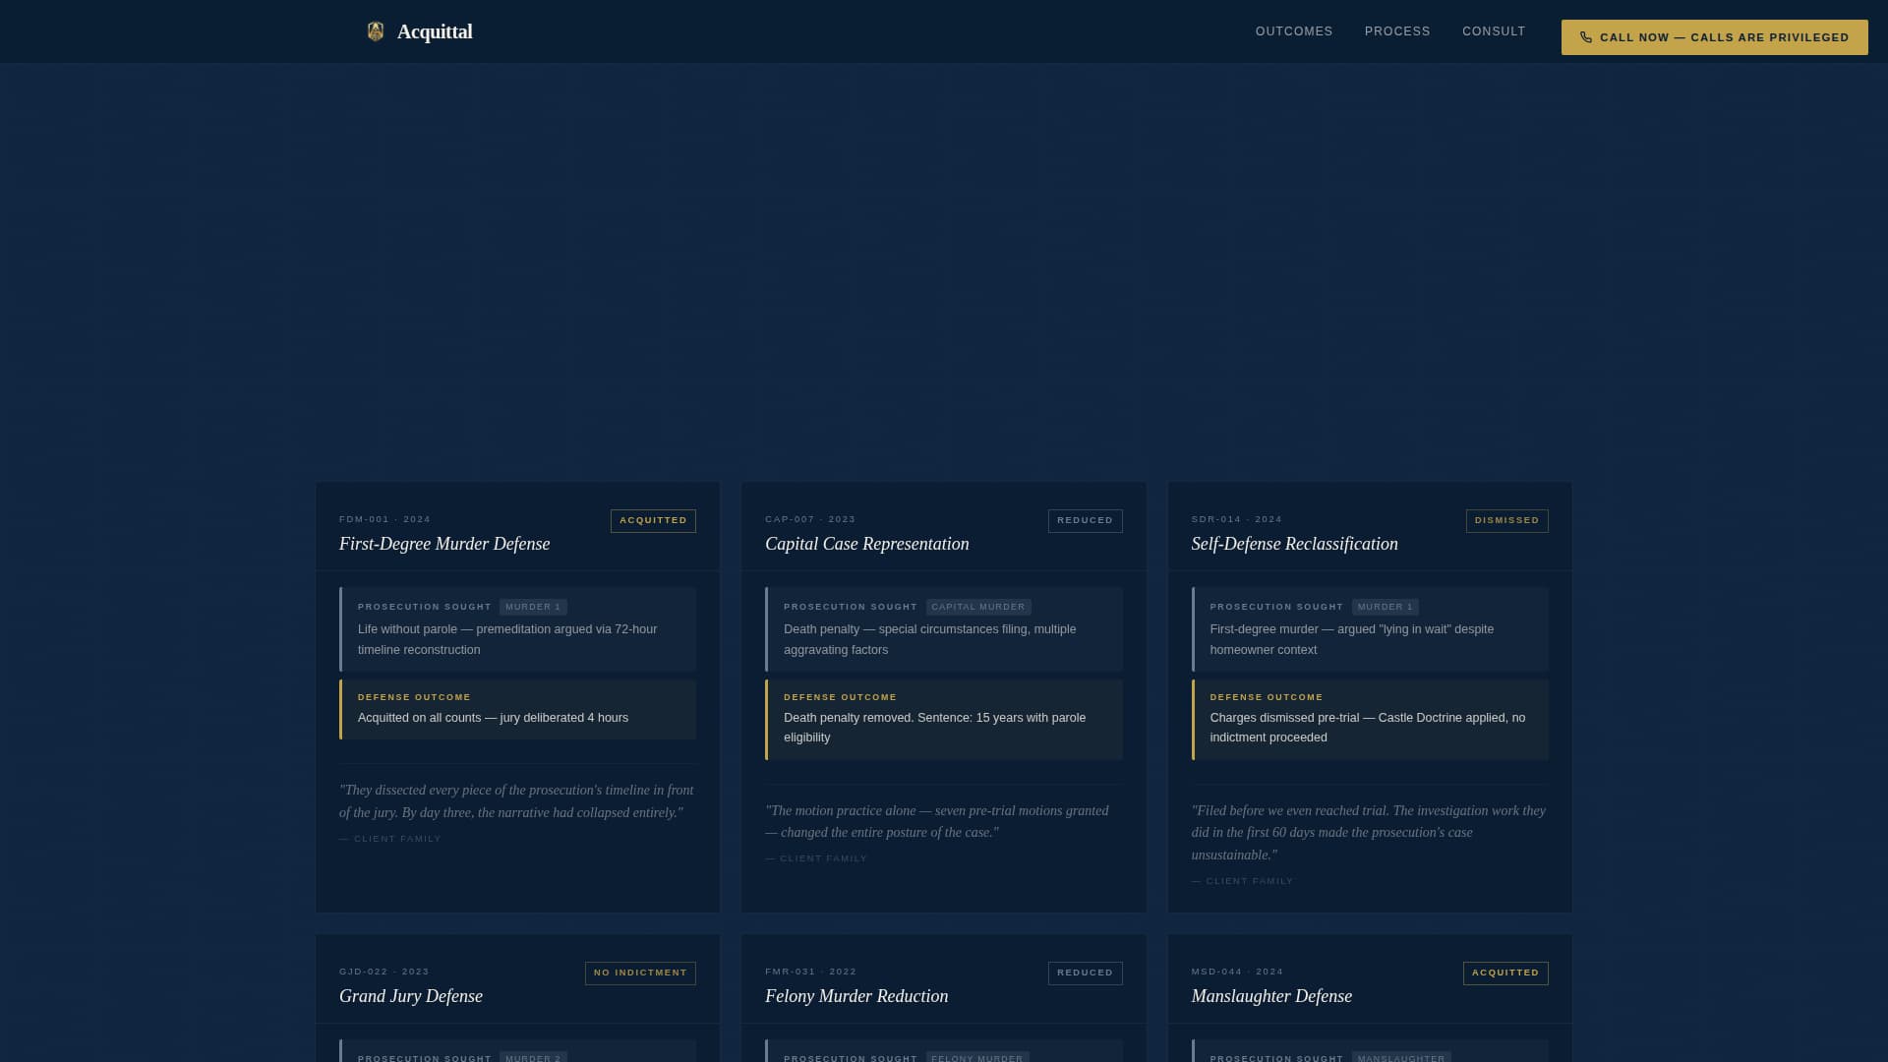Click the First-Degree Murder Defense case title
This screenshot has width=1888, height=1062.
point(444,543)
